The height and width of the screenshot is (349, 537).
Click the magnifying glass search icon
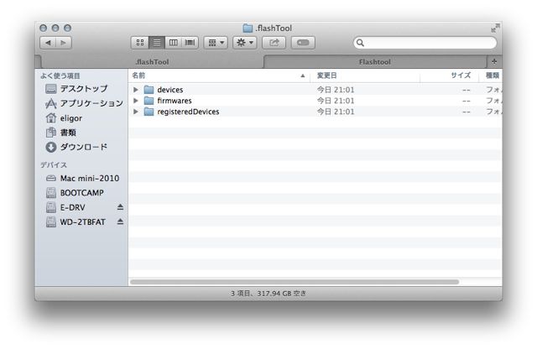(x=360, y=43)
